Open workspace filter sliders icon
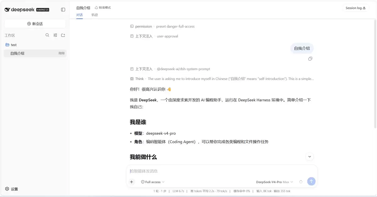 [55, 35]
